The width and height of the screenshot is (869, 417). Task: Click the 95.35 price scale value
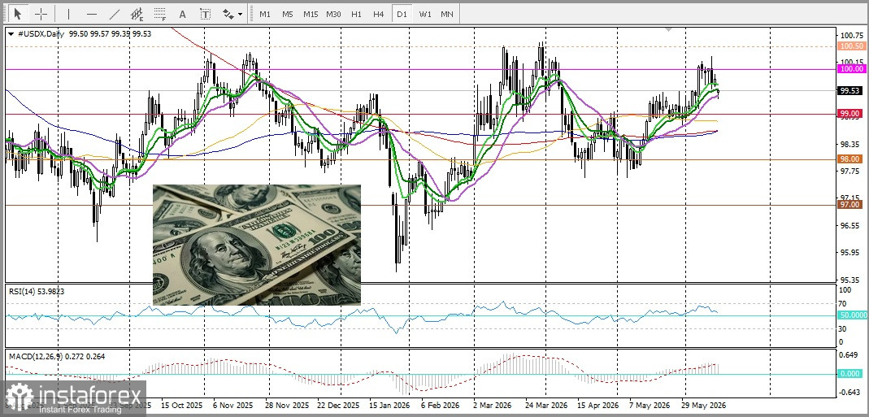click(x=851, y=279)
